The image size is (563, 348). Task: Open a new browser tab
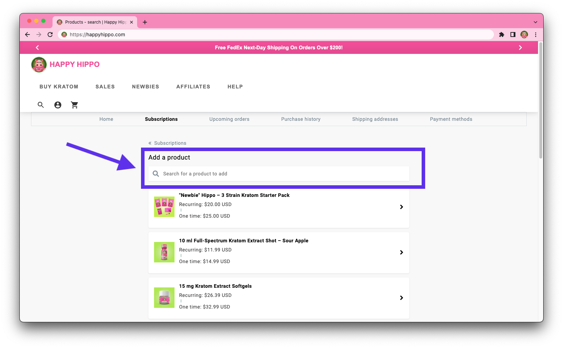coord(145,22)
